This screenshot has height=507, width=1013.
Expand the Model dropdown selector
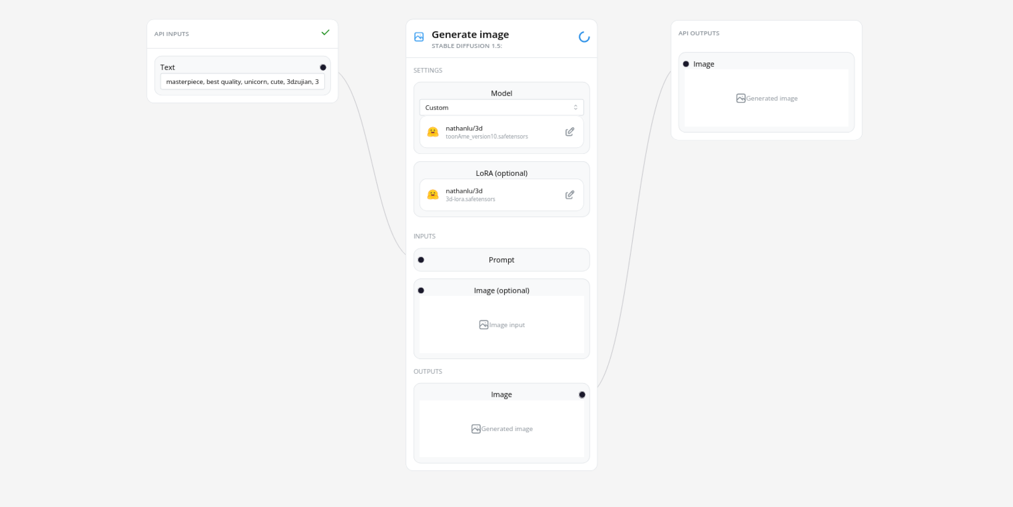pos(502,107)
